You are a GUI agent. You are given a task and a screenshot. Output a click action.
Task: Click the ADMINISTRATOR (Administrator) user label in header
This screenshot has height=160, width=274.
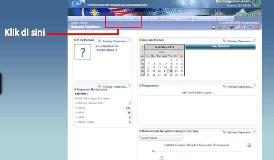coord(239,23)
